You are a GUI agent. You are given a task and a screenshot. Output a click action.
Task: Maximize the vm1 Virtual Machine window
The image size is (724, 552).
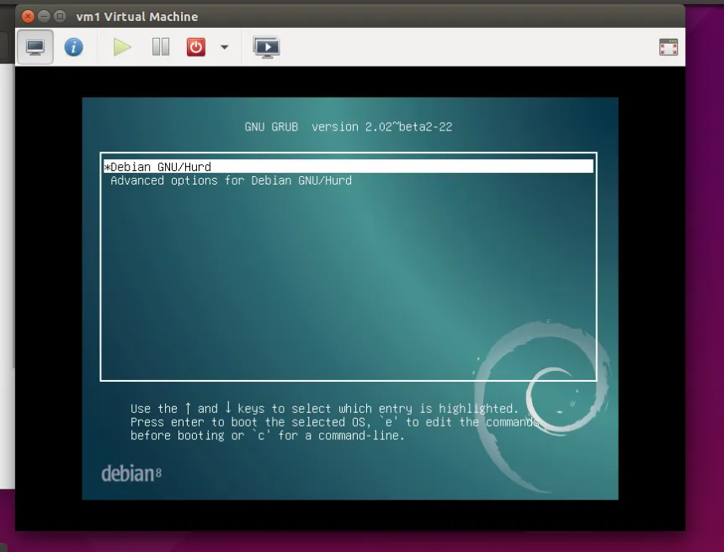coord(60,17)
